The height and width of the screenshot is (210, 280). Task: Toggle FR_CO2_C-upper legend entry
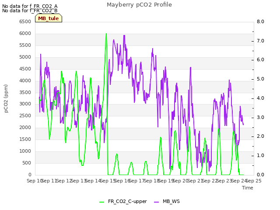click(x=123, y=202)
